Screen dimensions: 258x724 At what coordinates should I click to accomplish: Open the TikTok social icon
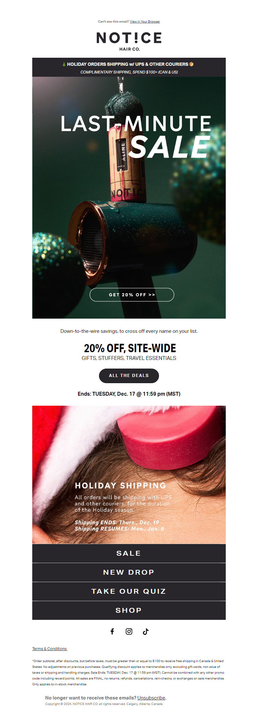point(146,631)
